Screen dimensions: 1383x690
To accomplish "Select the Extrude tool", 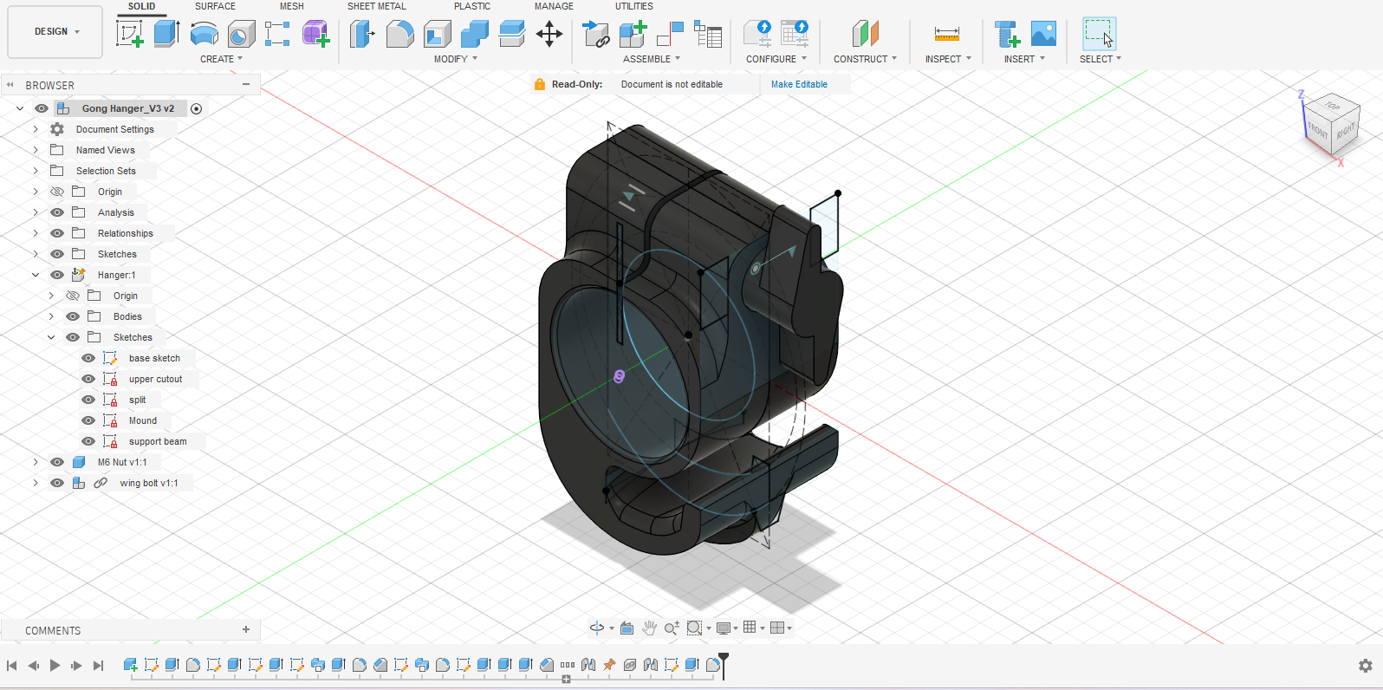I will 166,34.
